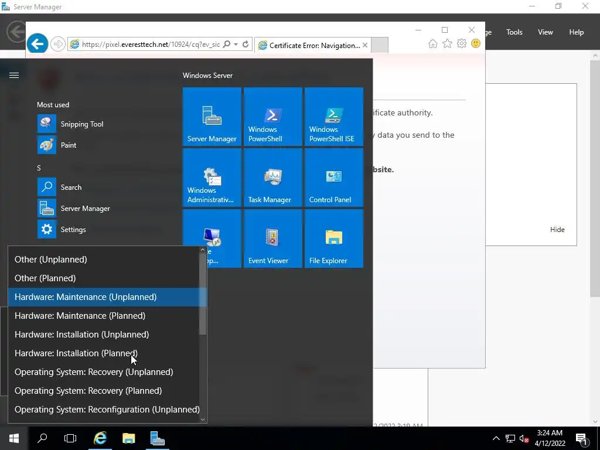Click the Windows Start button
The image size is (600, 450).
pos(14,438)
